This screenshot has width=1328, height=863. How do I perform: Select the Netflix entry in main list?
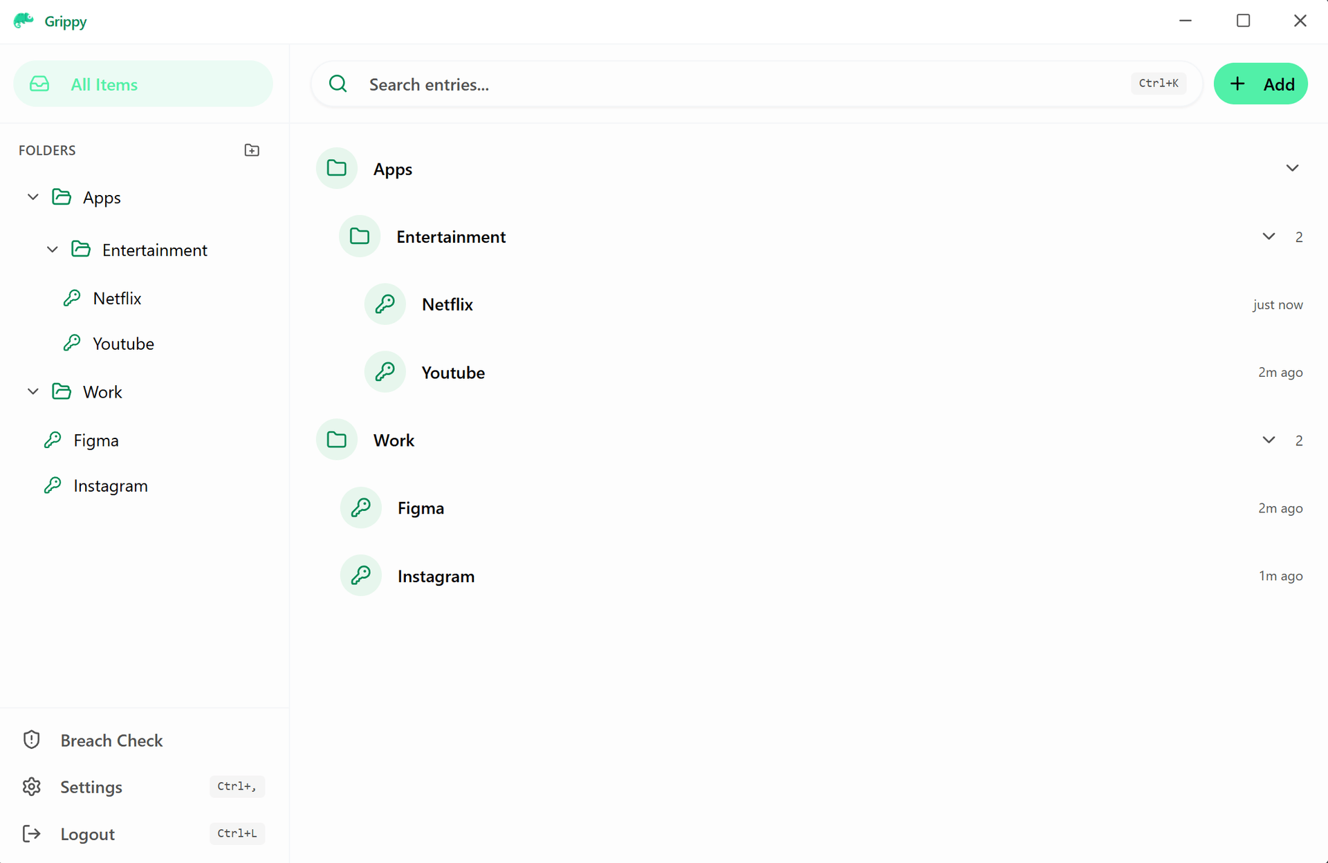447,304
